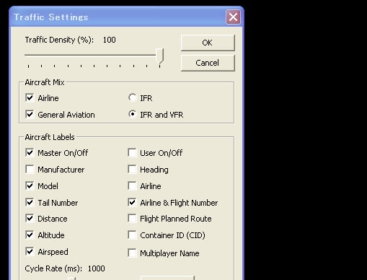
Task: Click the Cycle Rate (ms) label
Action: click(53, 268)
